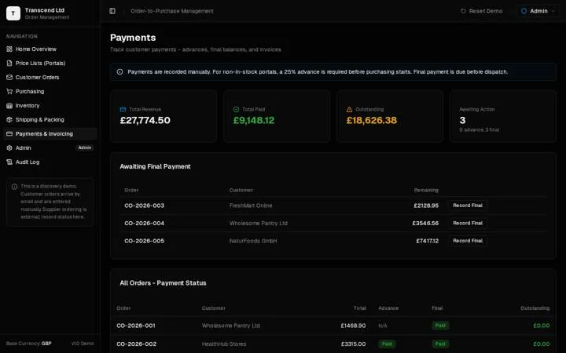Click Base Currency GBP label

[x=28, y=344]
